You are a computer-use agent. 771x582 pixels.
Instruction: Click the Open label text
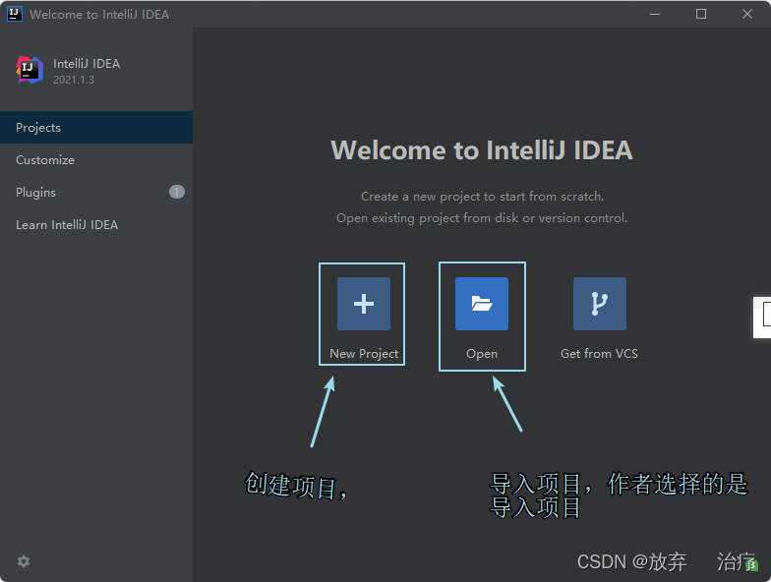[x=482, y=354]
